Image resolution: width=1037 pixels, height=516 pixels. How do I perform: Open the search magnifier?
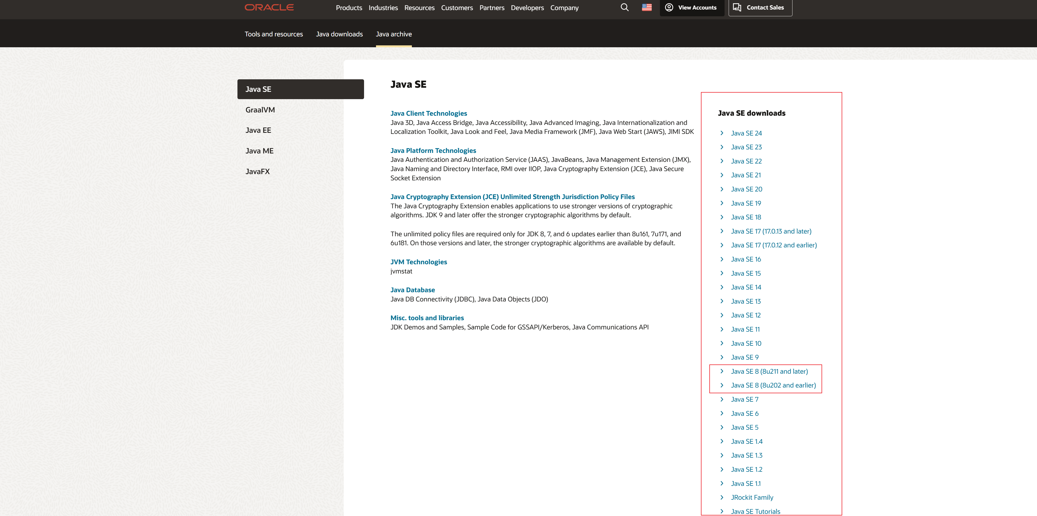pos(624,7)
